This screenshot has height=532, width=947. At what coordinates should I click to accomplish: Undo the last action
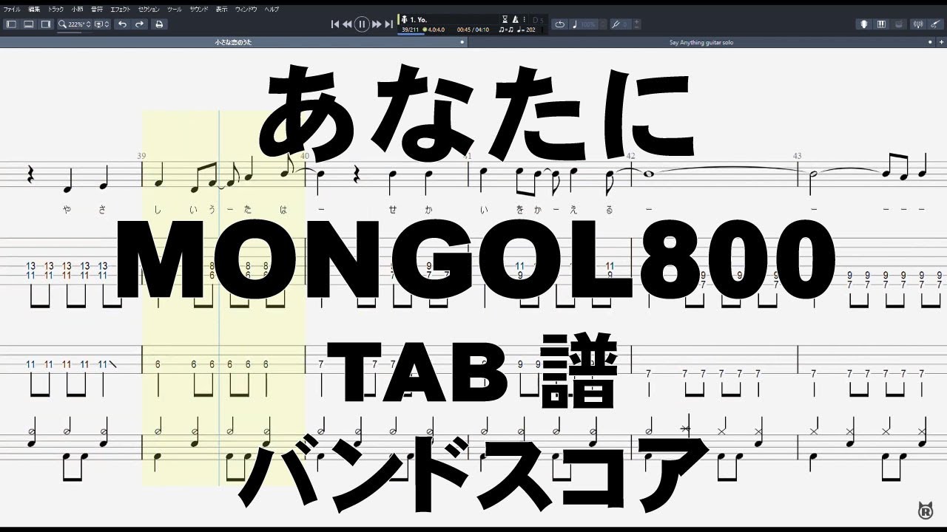tap(122, 24)
